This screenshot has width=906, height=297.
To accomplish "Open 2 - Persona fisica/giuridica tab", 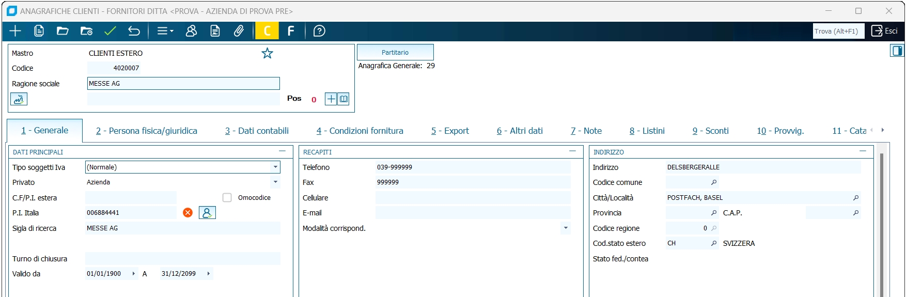I will (x=147, y=131).
